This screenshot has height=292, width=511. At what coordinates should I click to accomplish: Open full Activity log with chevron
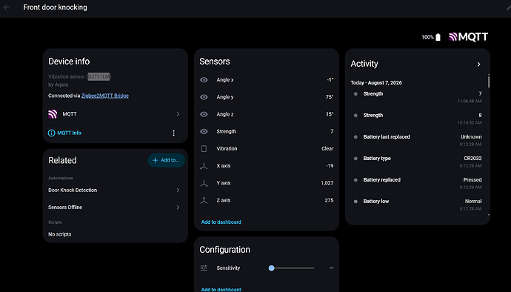pos(478,64)
